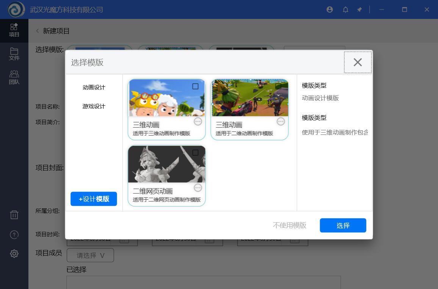Select the 动画设计 category
Image resolution: width=438 pixels, height=289 pixels.
pos(94,87)
